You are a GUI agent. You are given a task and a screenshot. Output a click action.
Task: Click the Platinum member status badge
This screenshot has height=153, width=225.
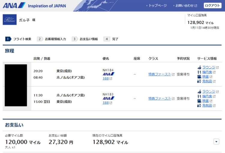pos(10,20)
